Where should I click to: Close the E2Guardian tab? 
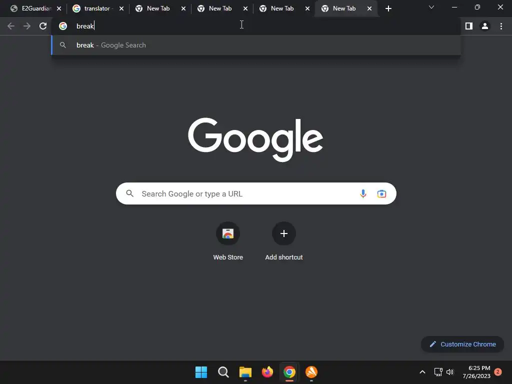[59, 9]
